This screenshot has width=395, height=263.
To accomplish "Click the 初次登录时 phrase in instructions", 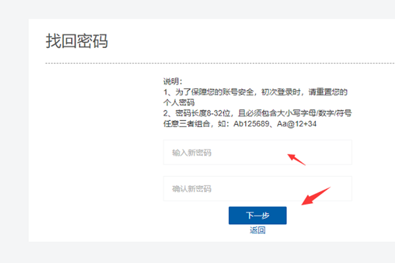I will (x=286, y=92).
